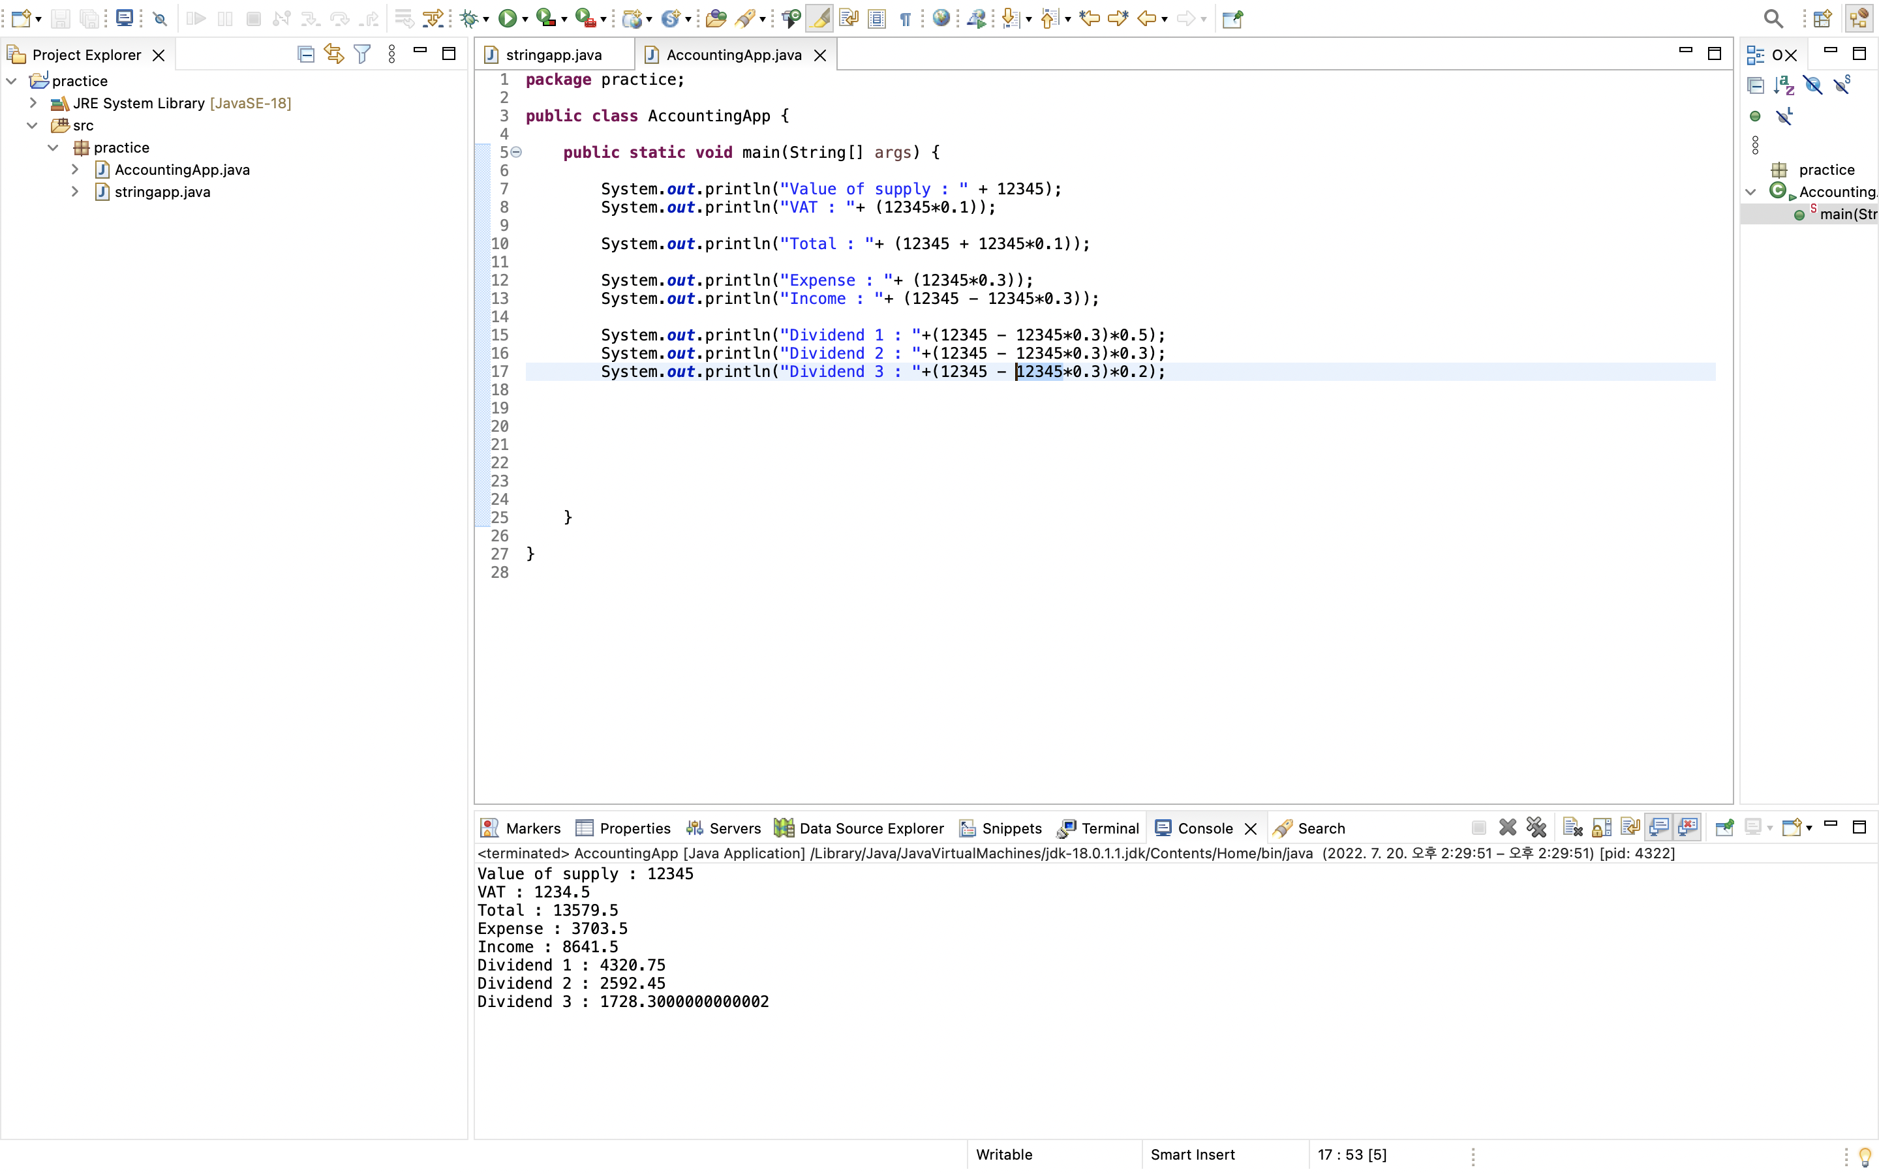The image size is (1879, 1174).
Task: Click the Project Explorer filter funnel icon
Action: (362, 54)
